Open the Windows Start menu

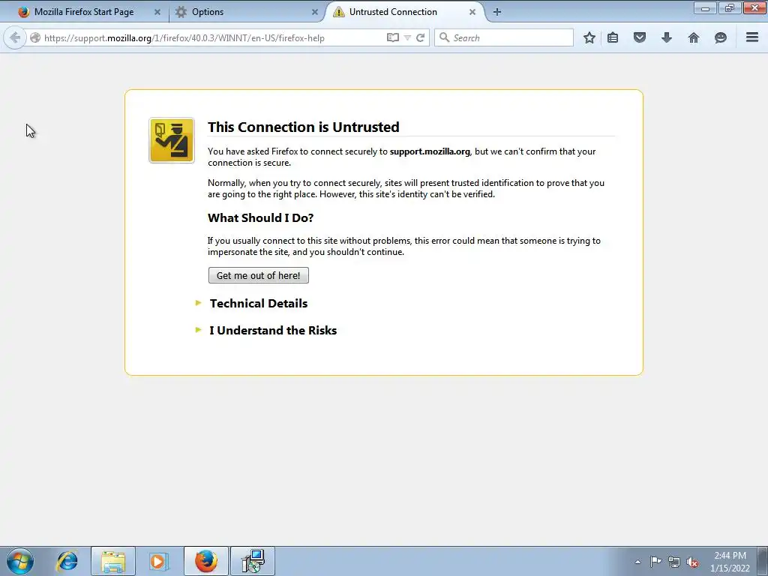[20, 561]
